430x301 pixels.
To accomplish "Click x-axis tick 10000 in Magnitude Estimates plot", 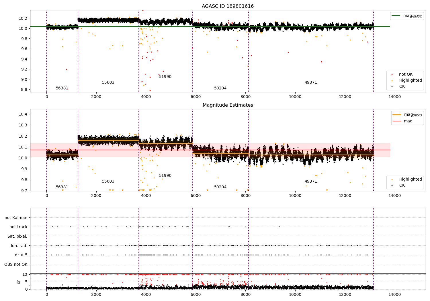I will click(x=295, y=196).
